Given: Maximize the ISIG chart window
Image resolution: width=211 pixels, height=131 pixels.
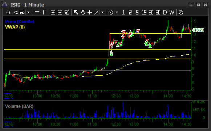Looking at the screenshot, I should tap(198, 5).
